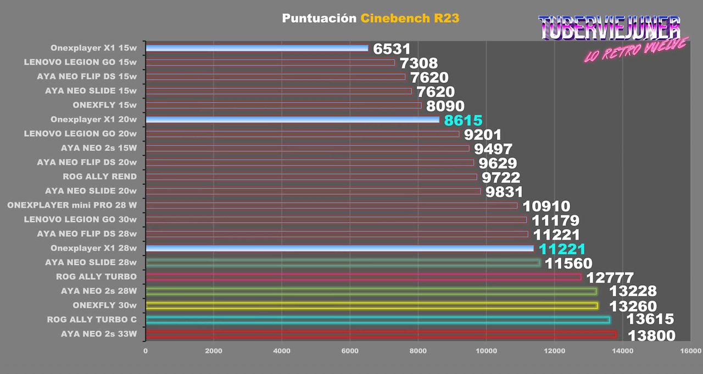Click the Puntuación Cinebench R23 chart title
This screenshot has height=374, width=703.
point(371,18)
